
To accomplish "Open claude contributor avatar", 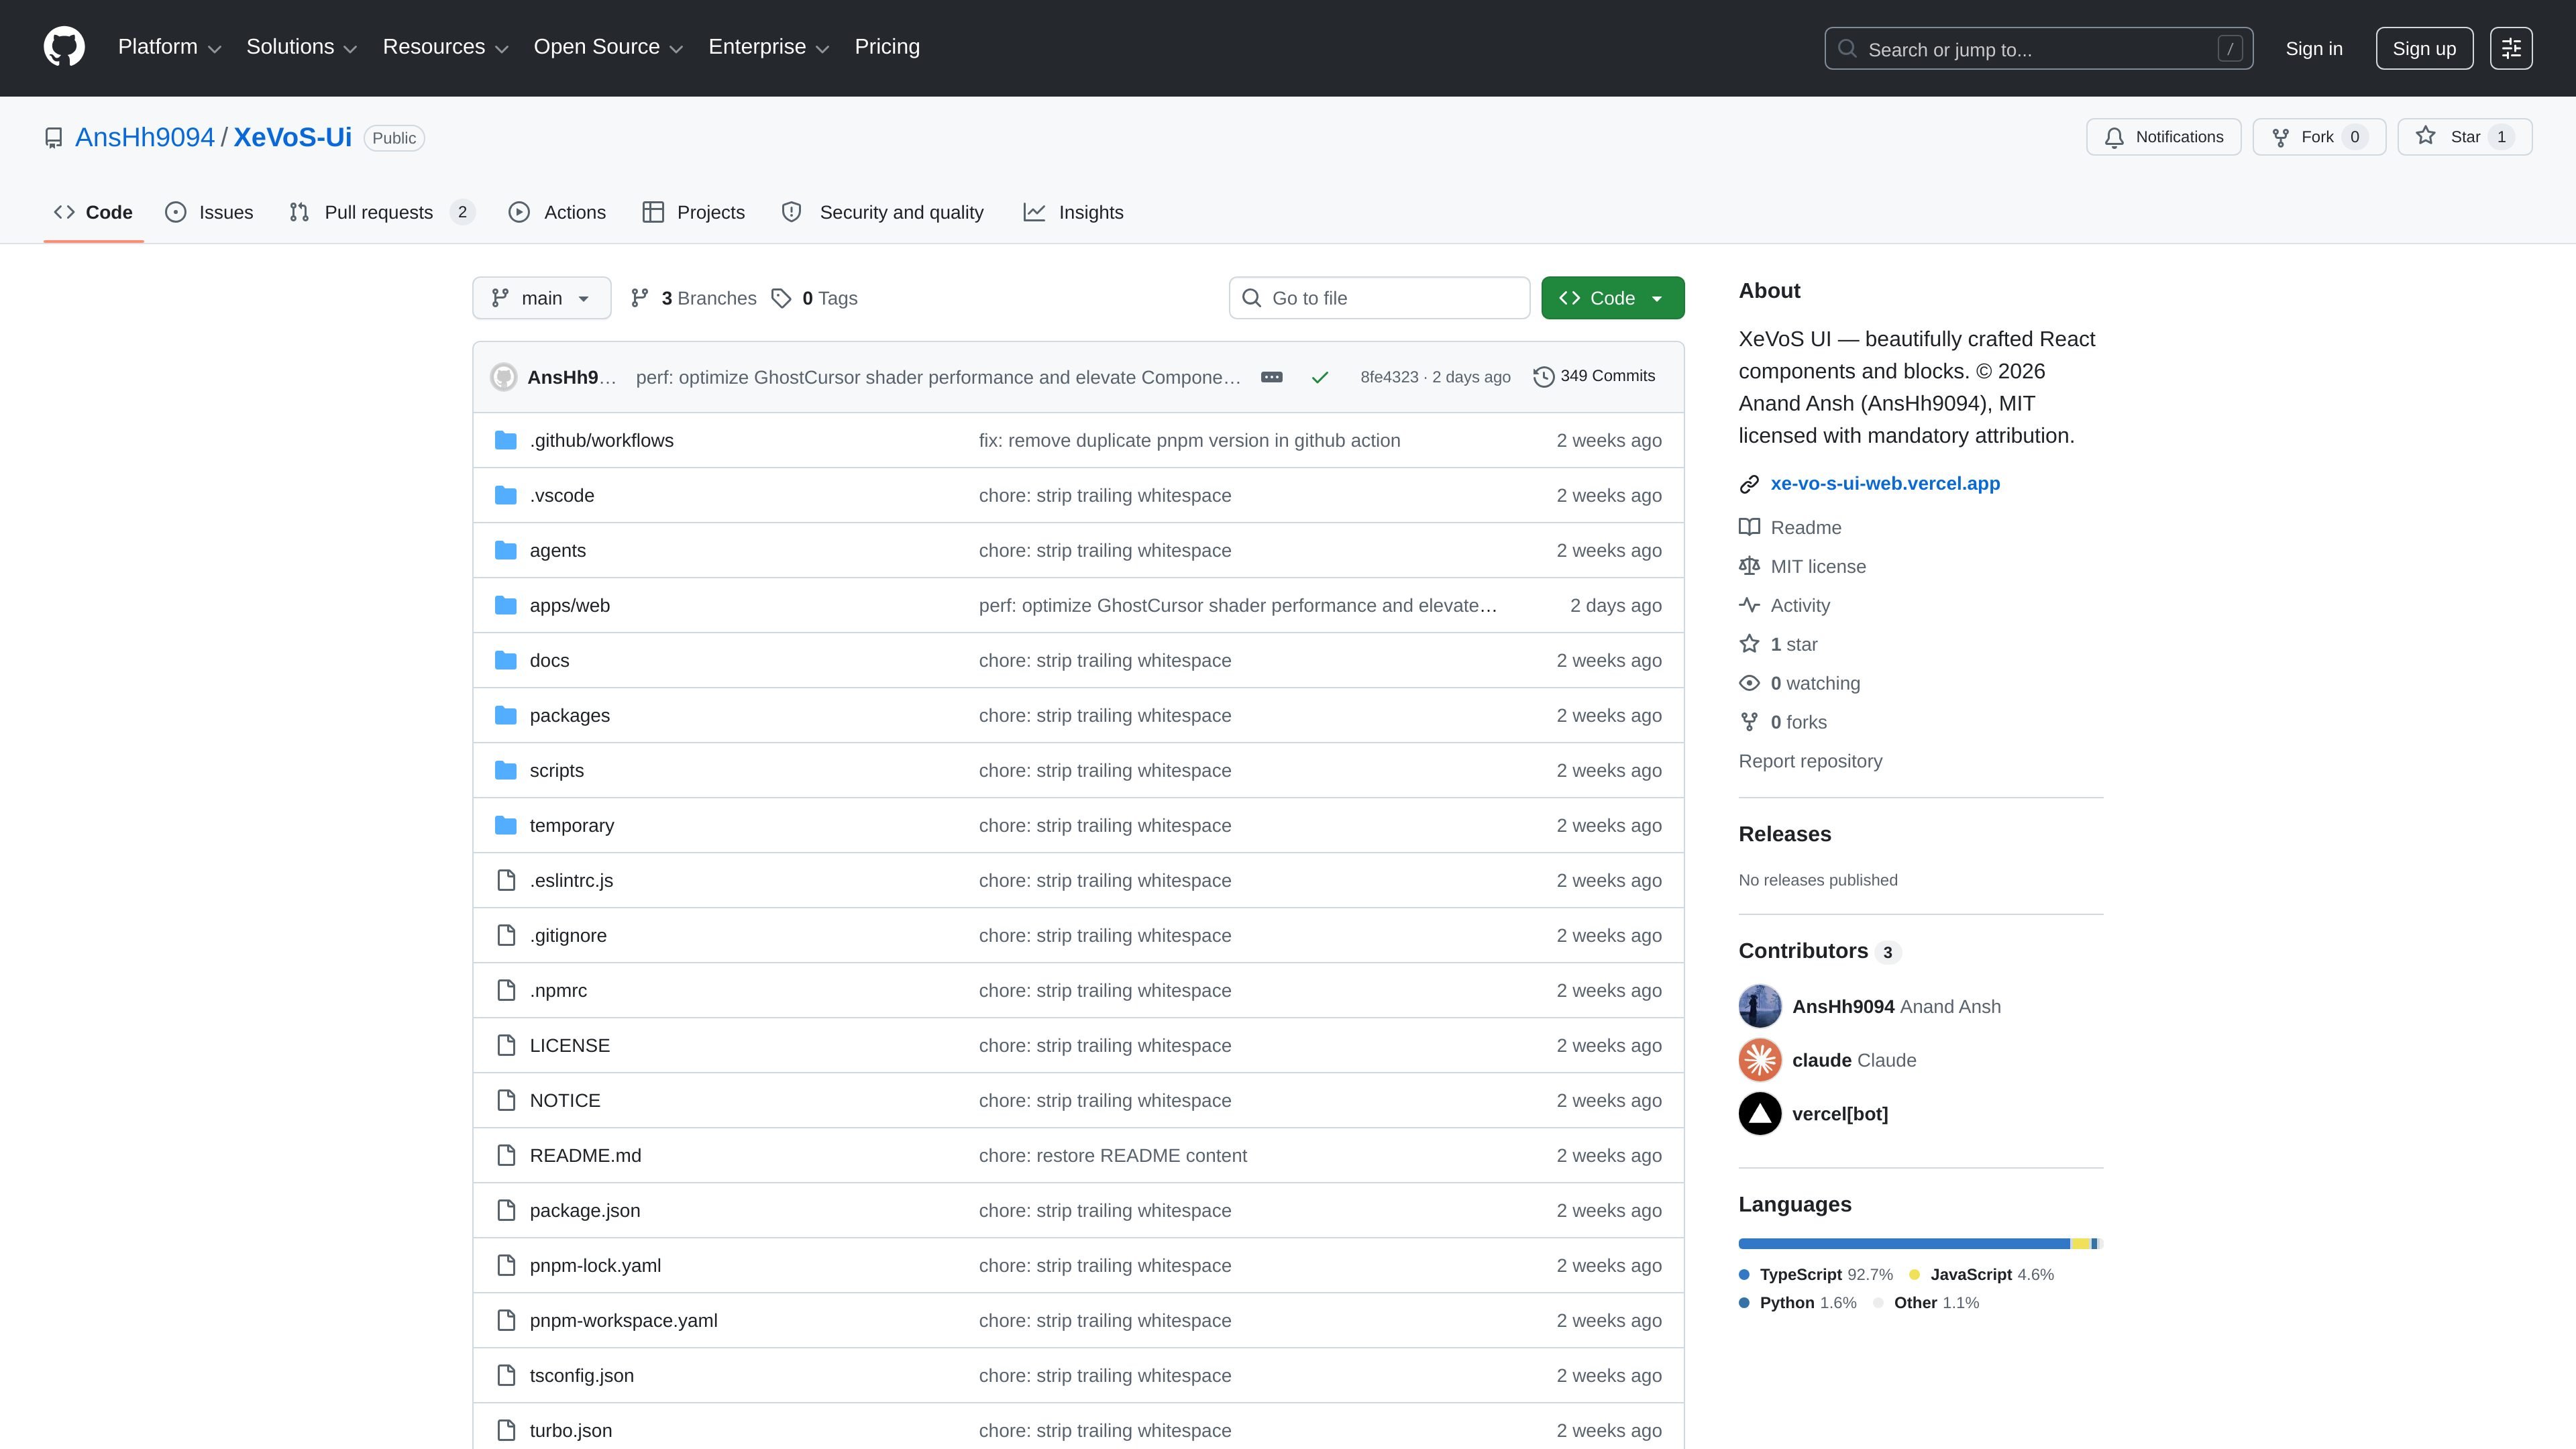I will [1760, 1060].
